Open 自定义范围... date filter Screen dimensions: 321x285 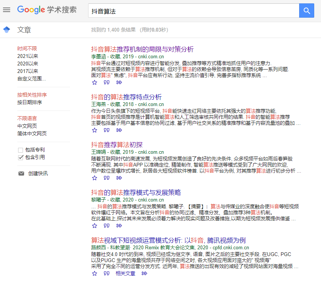32,79
